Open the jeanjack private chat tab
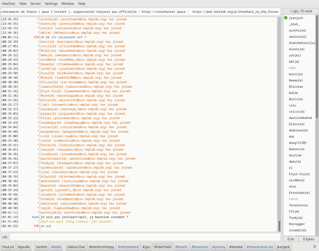Screen dimensions: 319x251 (x=283, y=247)
